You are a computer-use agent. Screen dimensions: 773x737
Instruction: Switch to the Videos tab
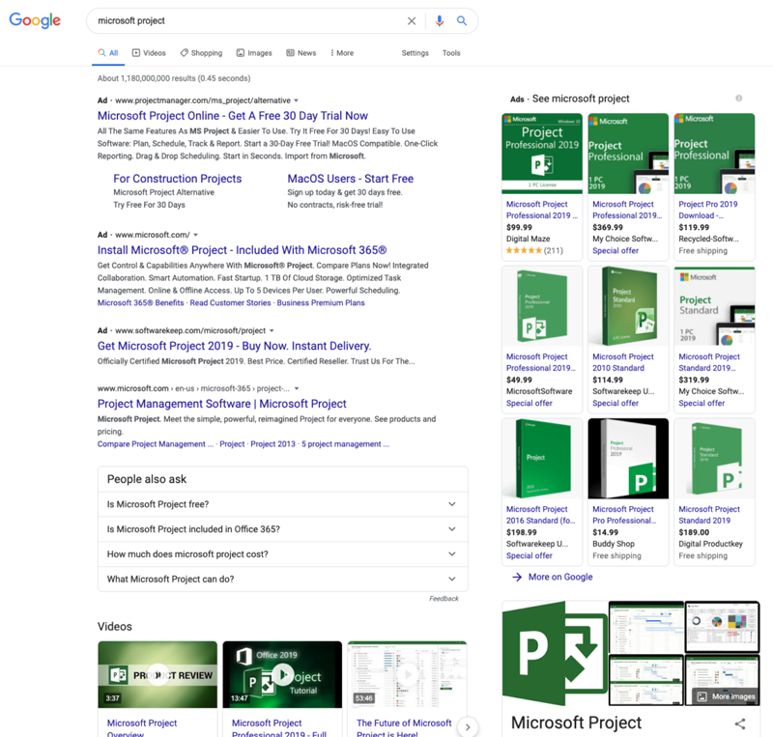(149, 53)
